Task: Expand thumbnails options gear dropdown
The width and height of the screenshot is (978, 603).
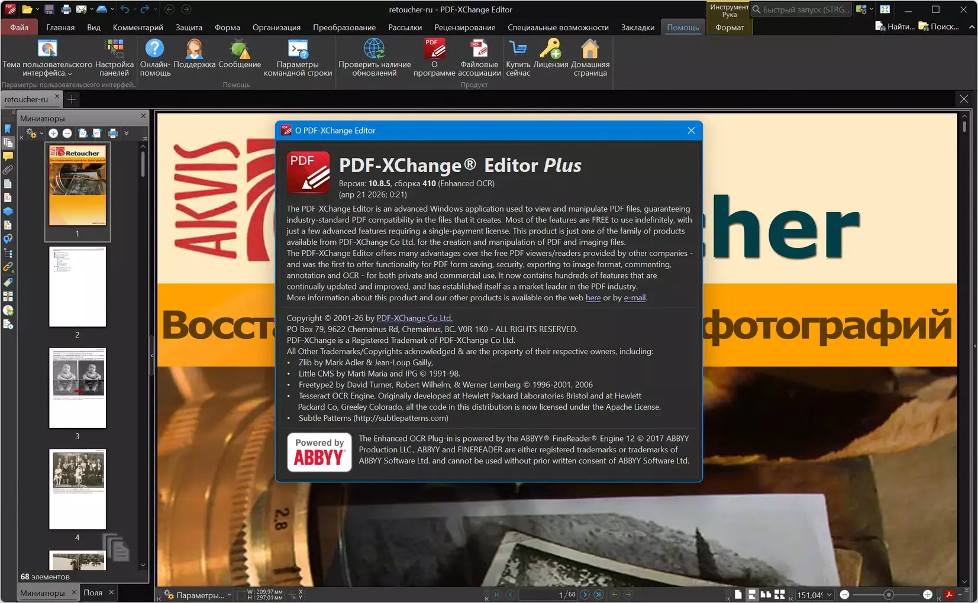Action: click(34, 134)
